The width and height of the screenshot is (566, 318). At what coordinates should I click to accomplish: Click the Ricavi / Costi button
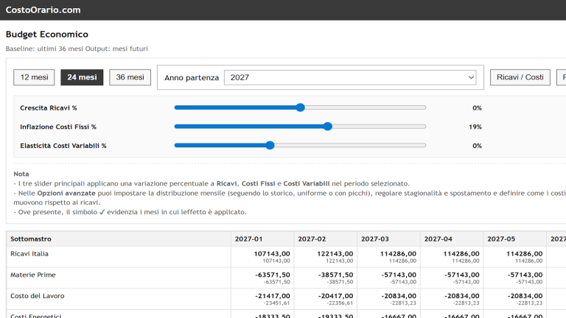520,77
